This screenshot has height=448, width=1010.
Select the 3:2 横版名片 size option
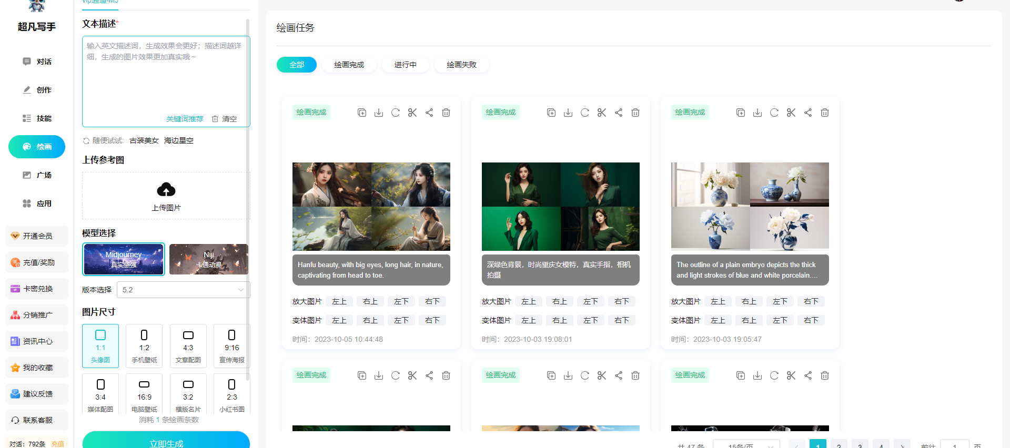(x=188, y=394)
